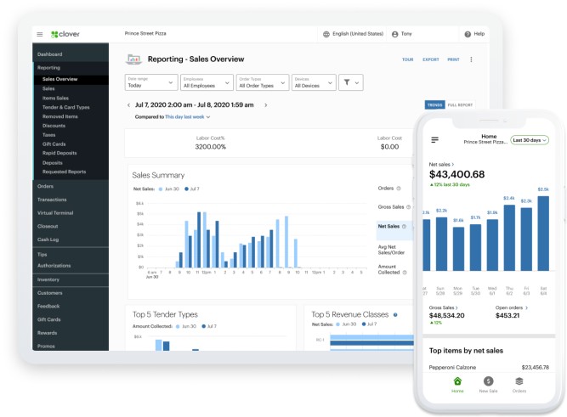Open the three-dot more options menu

[x=471, y=59]
